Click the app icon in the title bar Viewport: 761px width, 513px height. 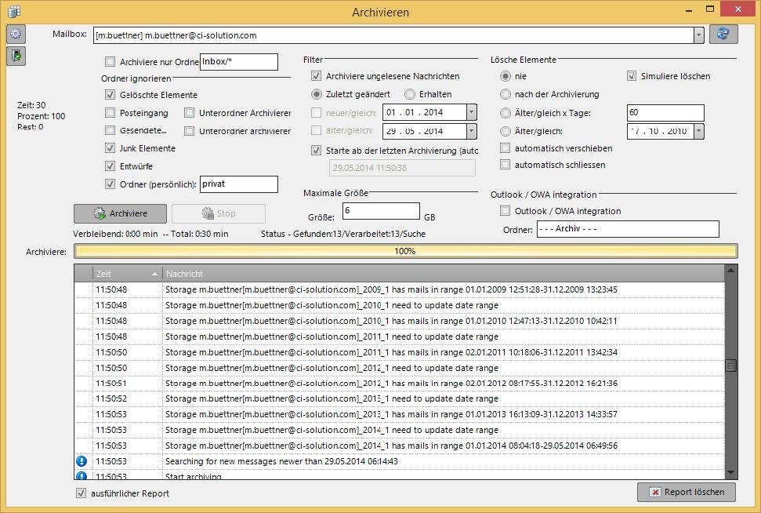coord(13,11)
